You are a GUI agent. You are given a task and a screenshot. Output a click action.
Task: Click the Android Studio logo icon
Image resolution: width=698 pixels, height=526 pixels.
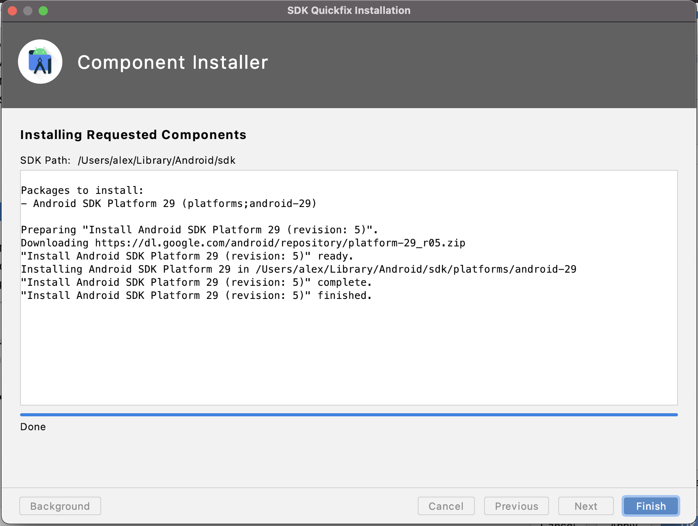coord(40,62)
